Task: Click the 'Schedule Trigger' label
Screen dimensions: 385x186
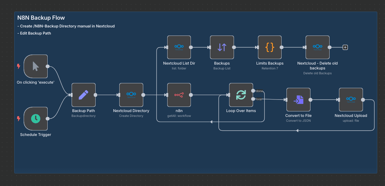Action: click(36, 134)
